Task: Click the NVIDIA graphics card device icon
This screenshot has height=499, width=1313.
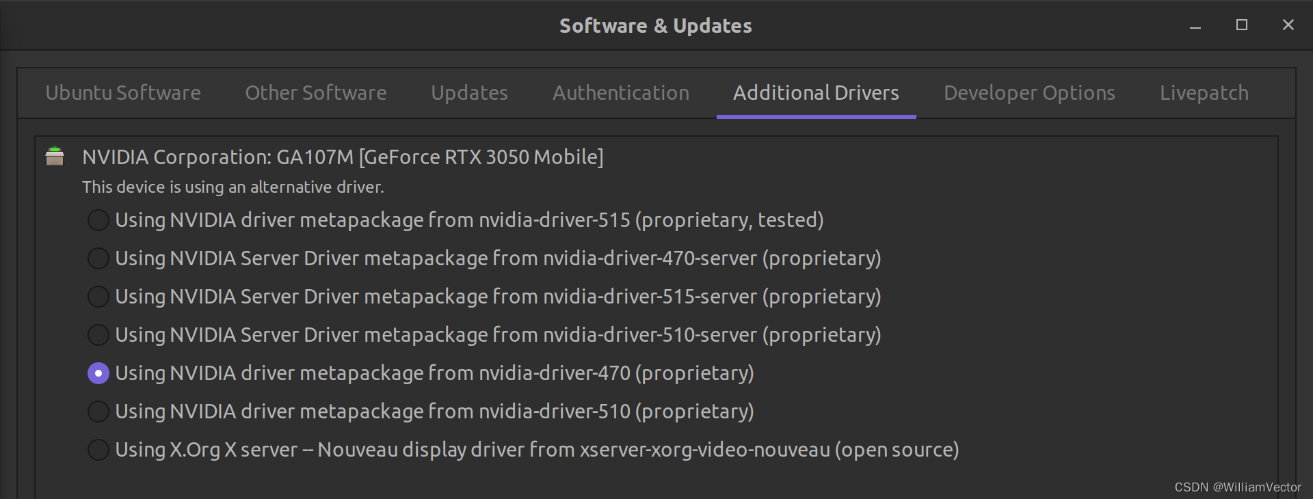Action: [55, 157]
